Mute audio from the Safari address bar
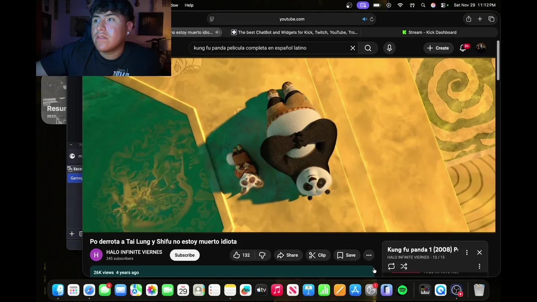The height and width of the screenshot is (302, 537). (365, 19)
